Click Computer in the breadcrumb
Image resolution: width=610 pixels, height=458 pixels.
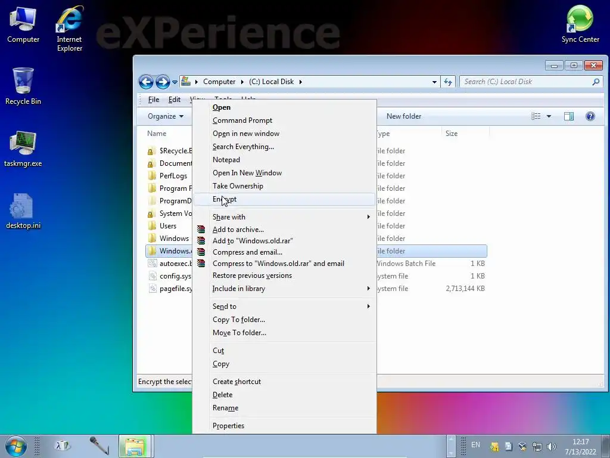tap(219, 82)
